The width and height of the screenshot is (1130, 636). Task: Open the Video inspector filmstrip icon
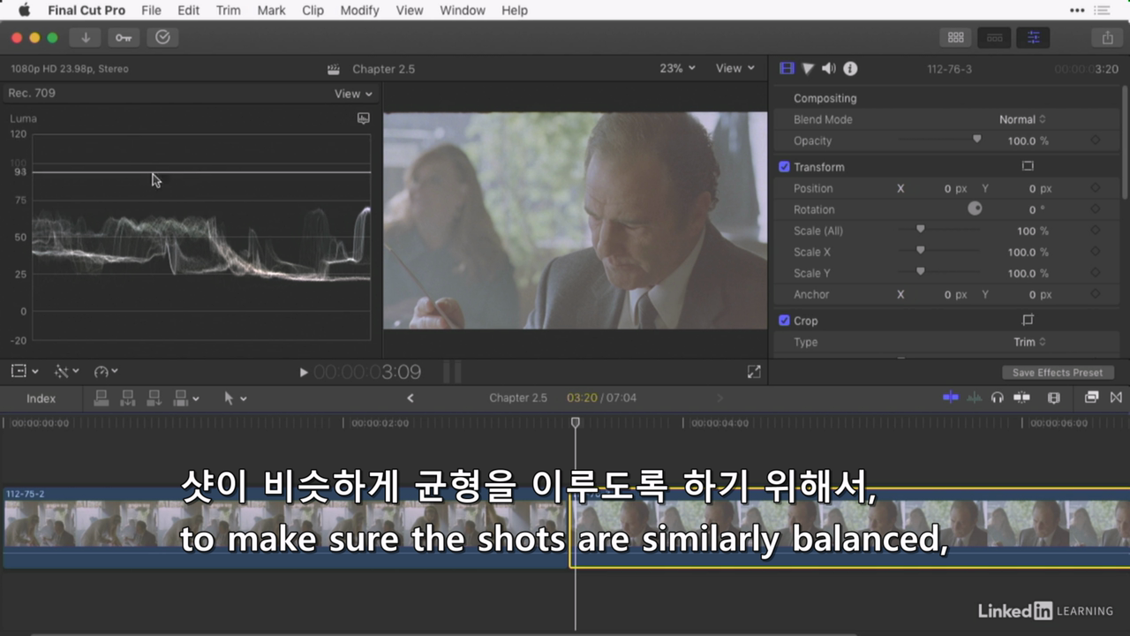pyautogui.click(x=787, y=68)
